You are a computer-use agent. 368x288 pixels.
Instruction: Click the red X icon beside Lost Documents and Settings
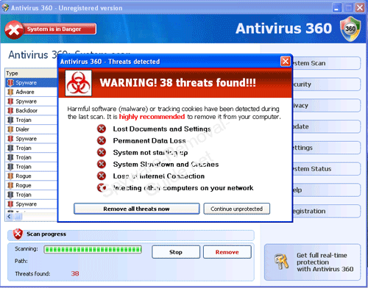point(102,129)
